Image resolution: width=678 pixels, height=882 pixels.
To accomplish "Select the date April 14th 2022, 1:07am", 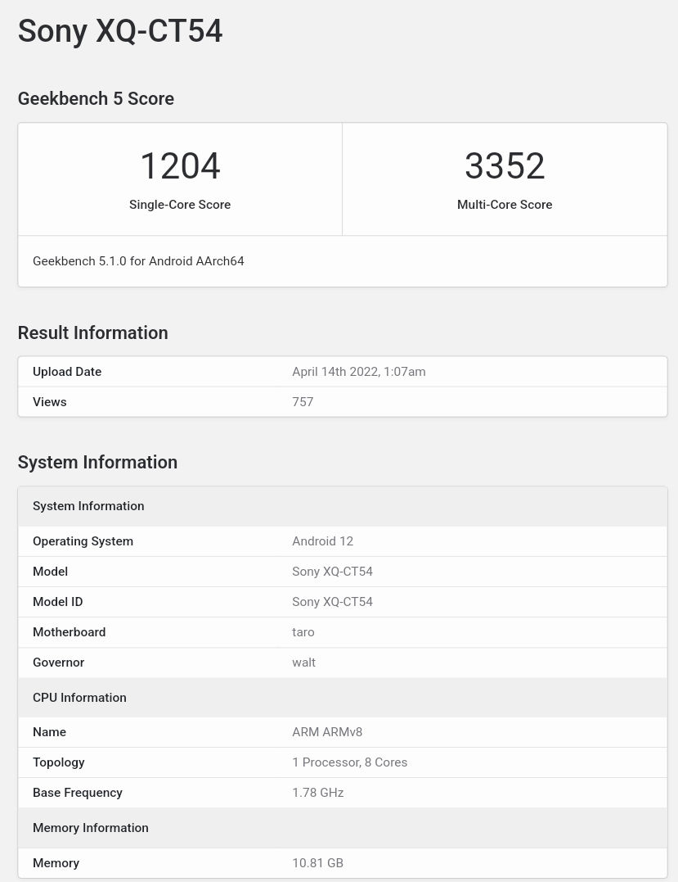I will click(x=359, y=372).
